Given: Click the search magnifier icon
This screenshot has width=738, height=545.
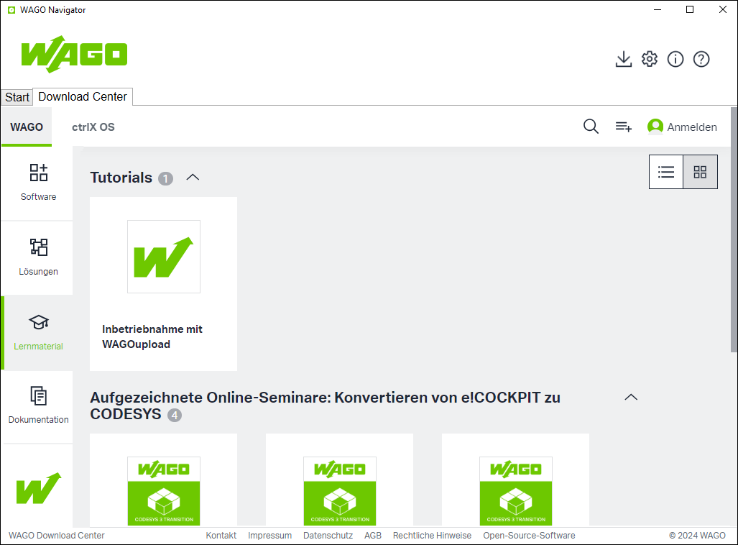Looking at the screenshot, I should (591, 127).
